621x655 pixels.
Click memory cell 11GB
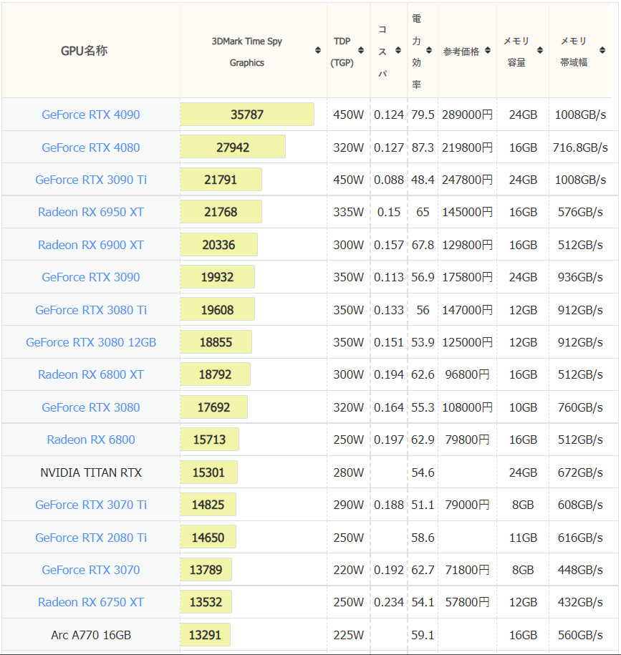[523, 538]
